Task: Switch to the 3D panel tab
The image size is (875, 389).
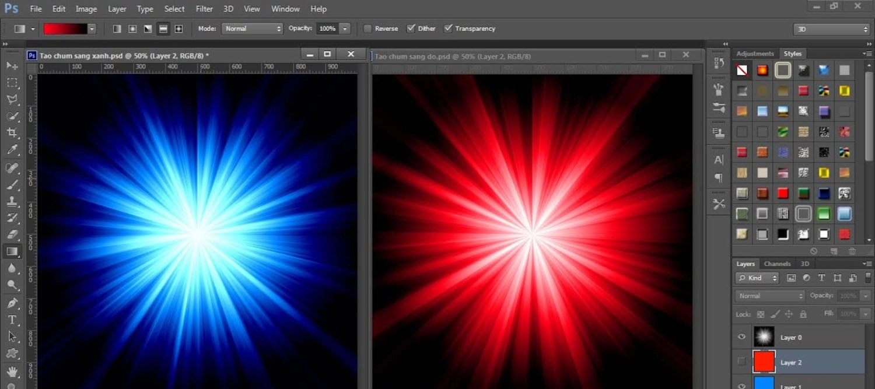Action: click(x=805, y=264)
